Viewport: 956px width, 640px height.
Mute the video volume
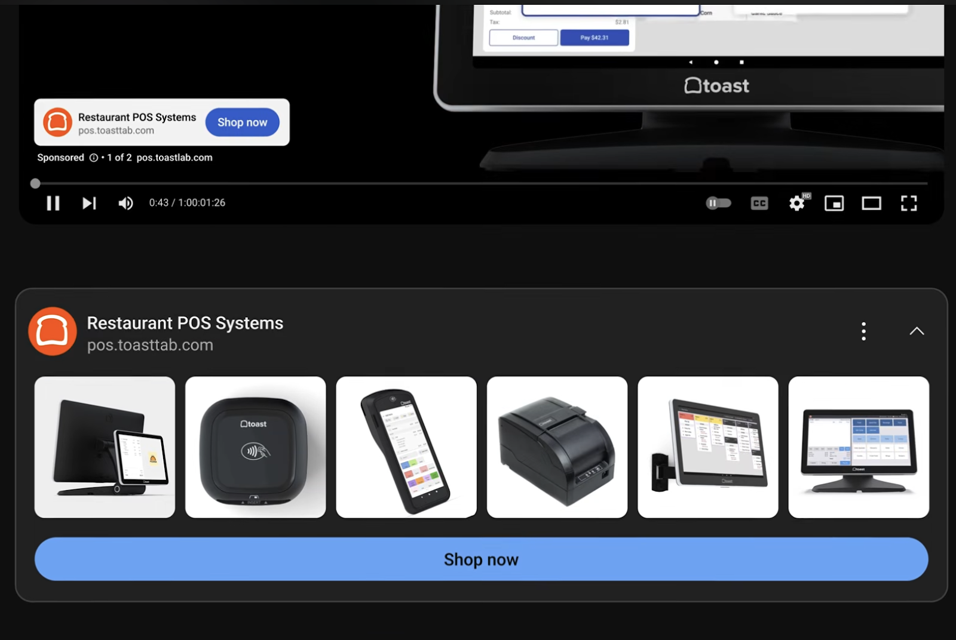coord(125,204)
